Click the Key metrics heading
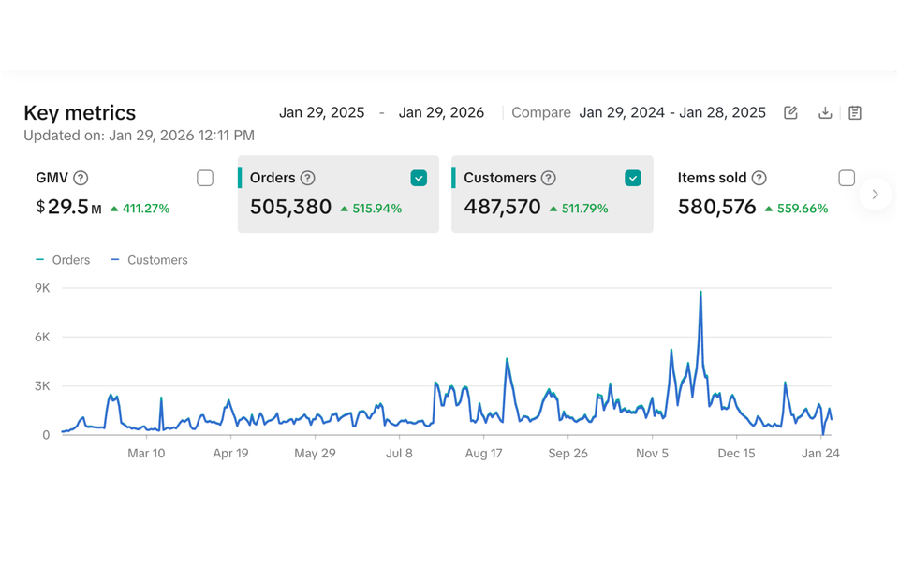This screenshot has width=899, height=565. pyautogui.click(x=80, y=113)
